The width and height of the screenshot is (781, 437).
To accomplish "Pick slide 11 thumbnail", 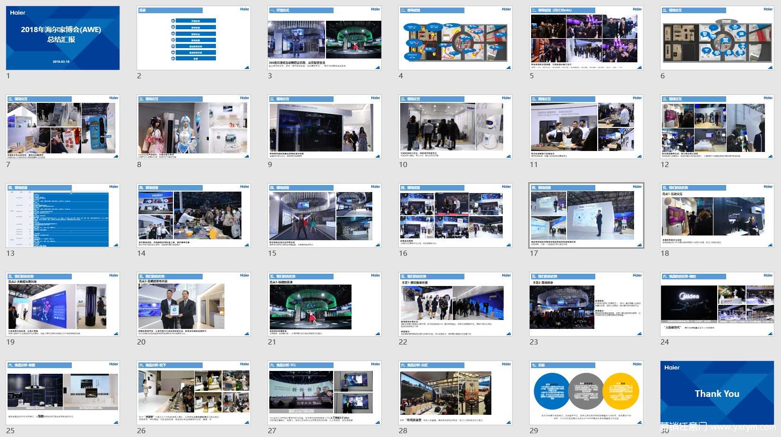I will coord(586,127).
